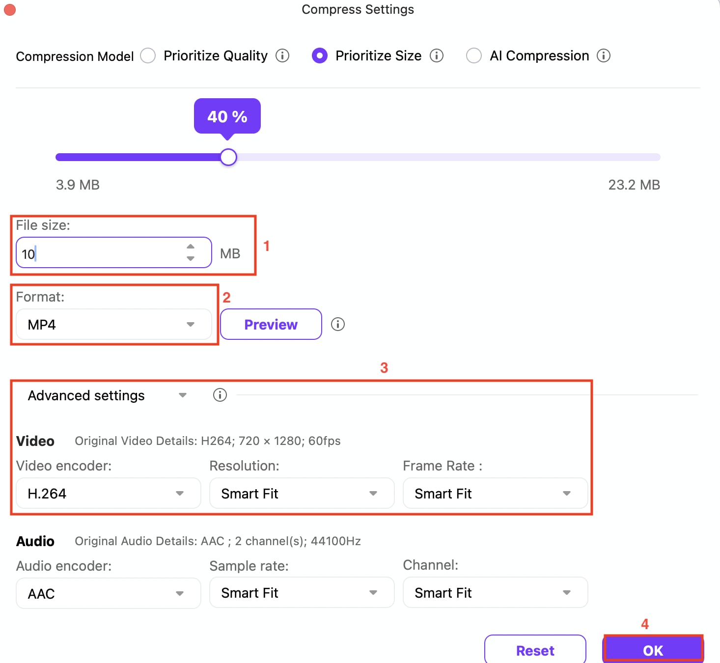Decrease file size with down stepper arrow
Viewport: 720px width, 663px height.
[191, 258]
